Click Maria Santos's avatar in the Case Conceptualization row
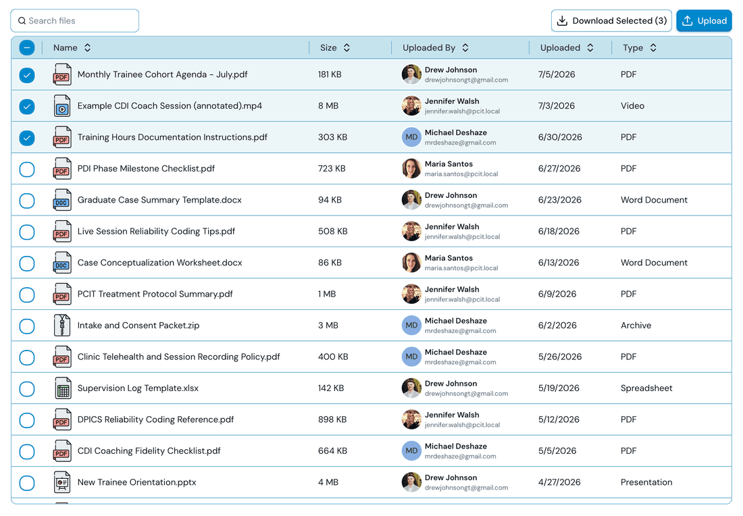Screen dimensions: 743x516 point(411,263)
